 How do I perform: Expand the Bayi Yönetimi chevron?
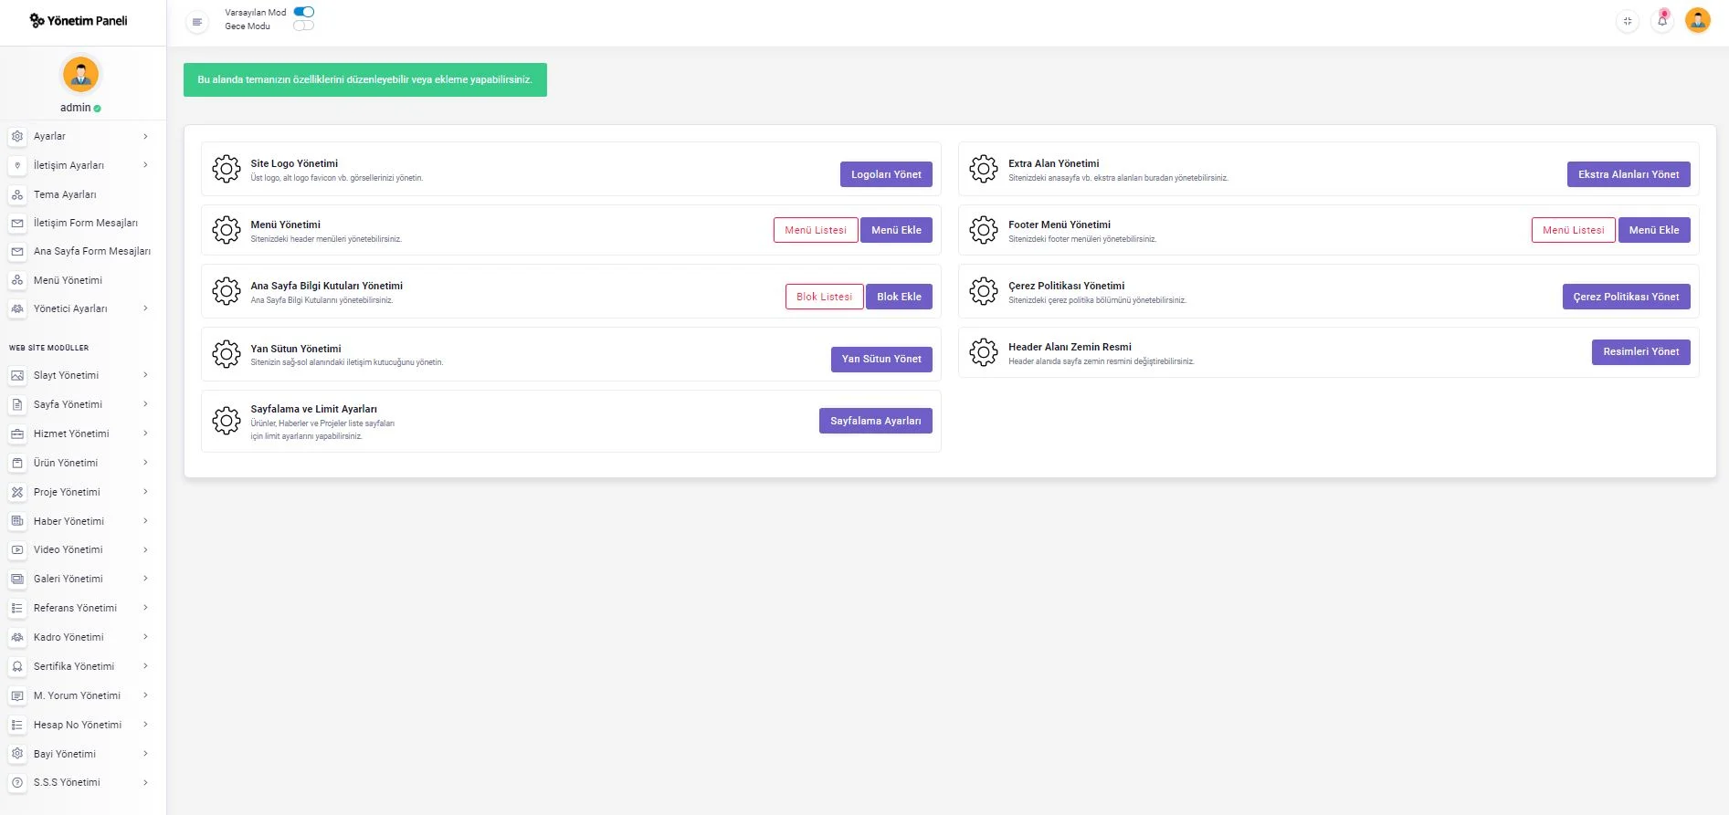point(145,754)
